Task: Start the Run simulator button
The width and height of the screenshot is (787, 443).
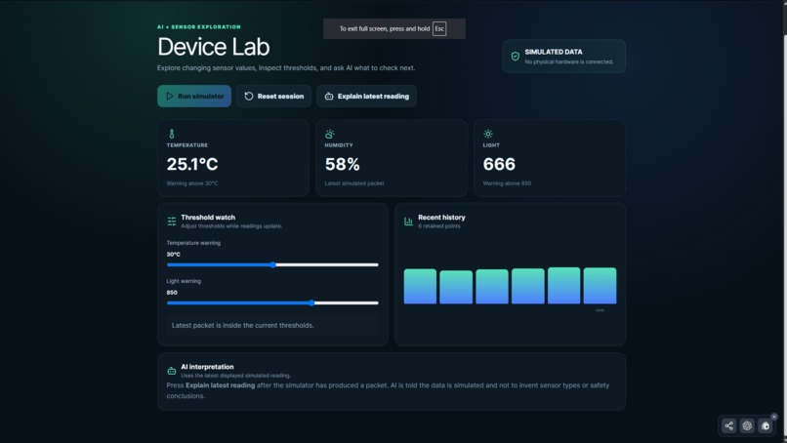Action: coord(194,96)
